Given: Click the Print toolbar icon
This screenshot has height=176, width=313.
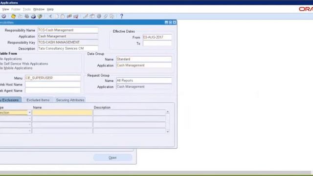Looking at the screenshot, I should click(33, 16).
